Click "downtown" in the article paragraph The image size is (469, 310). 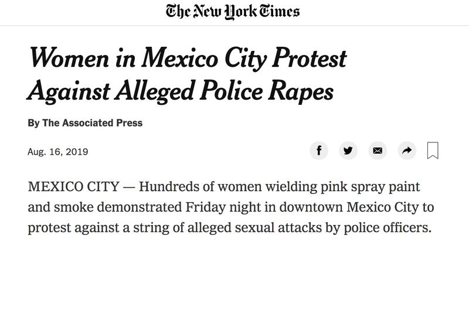(311, 207)
